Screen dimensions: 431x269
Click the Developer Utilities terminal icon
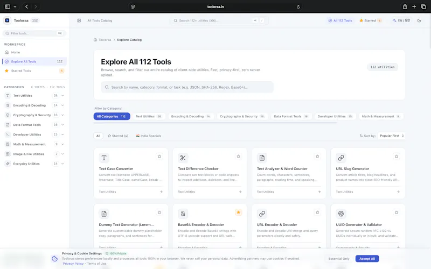(x=8, y=134)
